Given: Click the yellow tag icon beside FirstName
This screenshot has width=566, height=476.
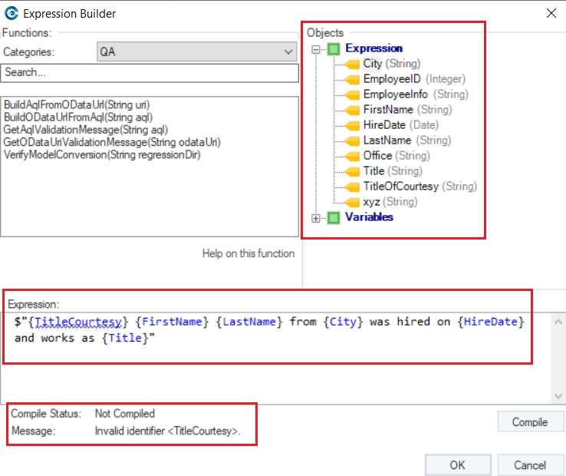Looking at the screenshot, I should pos(352,111).
